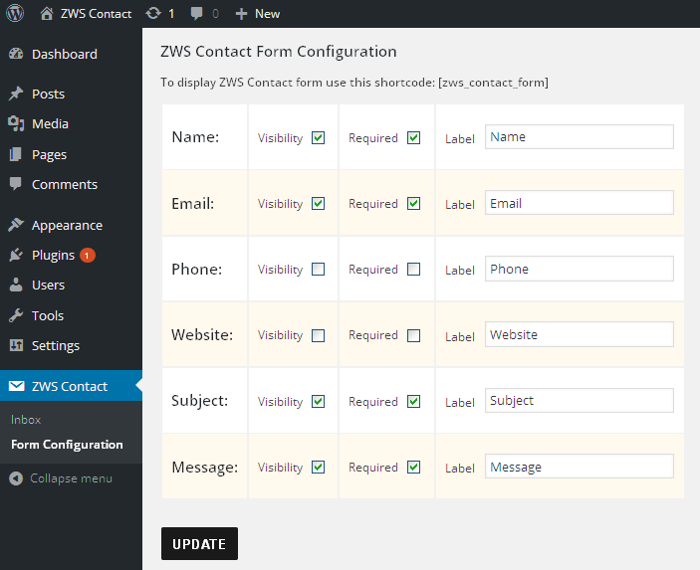Check the Website Required checkbox
Viewport: 700px width, 570px height.
tap(414, 335)
